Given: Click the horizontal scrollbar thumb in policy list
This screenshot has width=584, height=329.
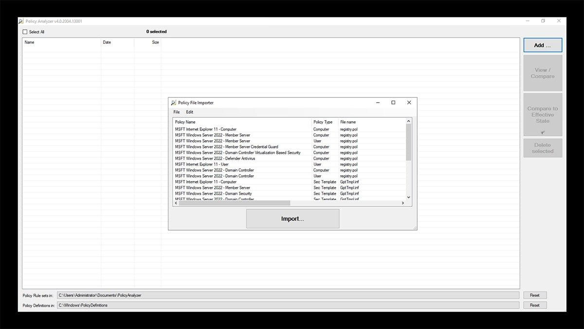Looking at the screenshot, I should click(x=235, y=203).
